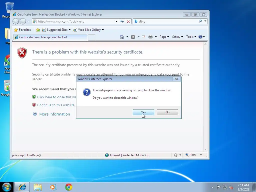256x192 pixels.
Task: Open the search provider dropdown arrow
Action: pos(205,21)
